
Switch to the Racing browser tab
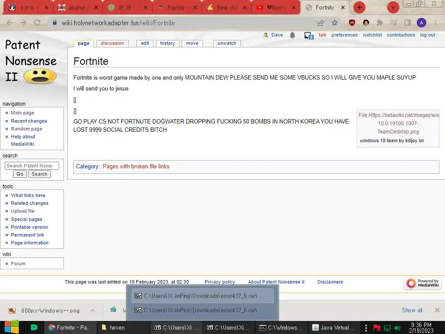177,7
